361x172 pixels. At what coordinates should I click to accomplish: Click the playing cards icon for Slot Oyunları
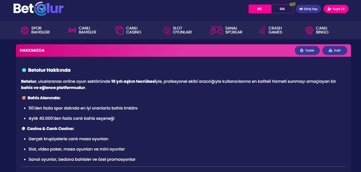(167, 30)
